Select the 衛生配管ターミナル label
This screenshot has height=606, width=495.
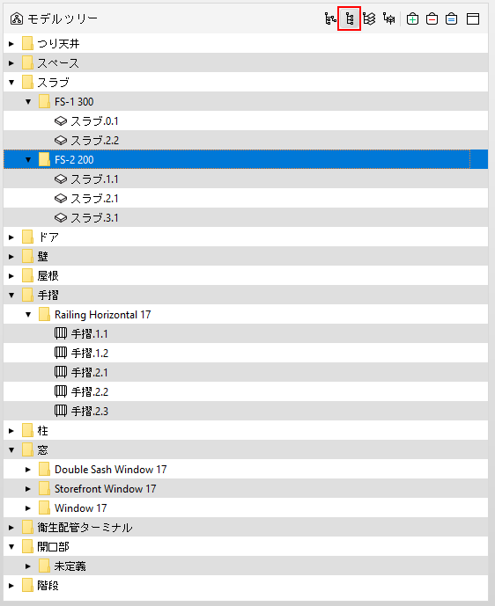coord(85,527)
